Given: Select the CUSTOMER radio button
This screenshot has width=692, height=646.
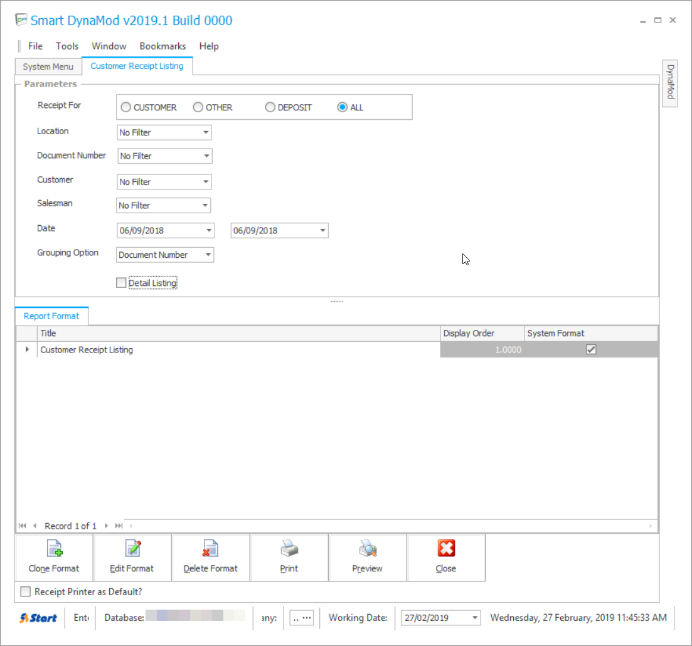Looking at the screenshot, I should click(125, 107).
